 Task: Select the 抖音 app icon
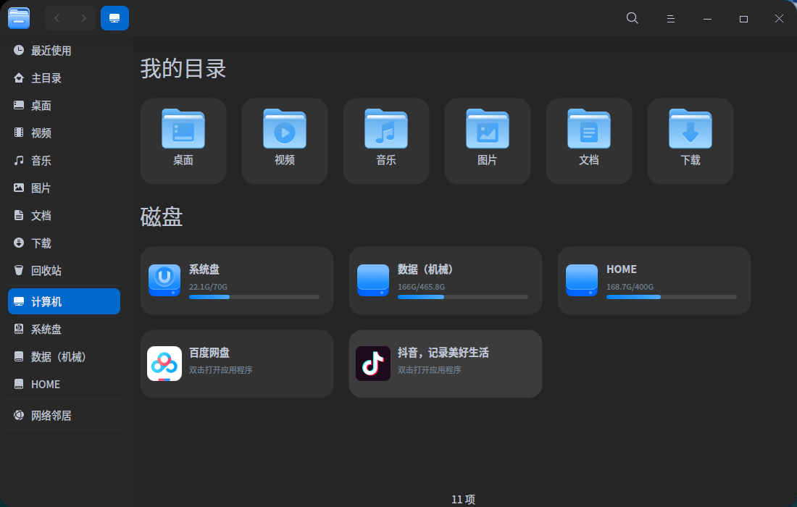pos(373,364)
